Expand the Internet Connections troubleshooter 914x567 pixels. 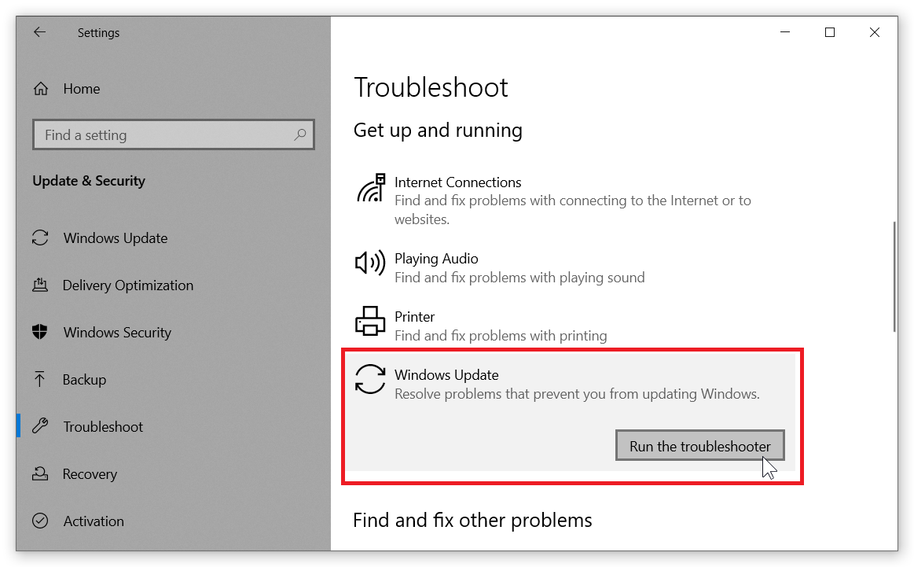[458, 182]
